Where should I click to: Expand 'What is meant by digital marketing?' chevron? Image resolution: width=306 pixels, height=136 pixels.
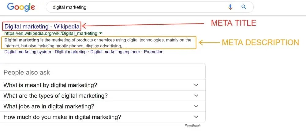click(196, 85)
